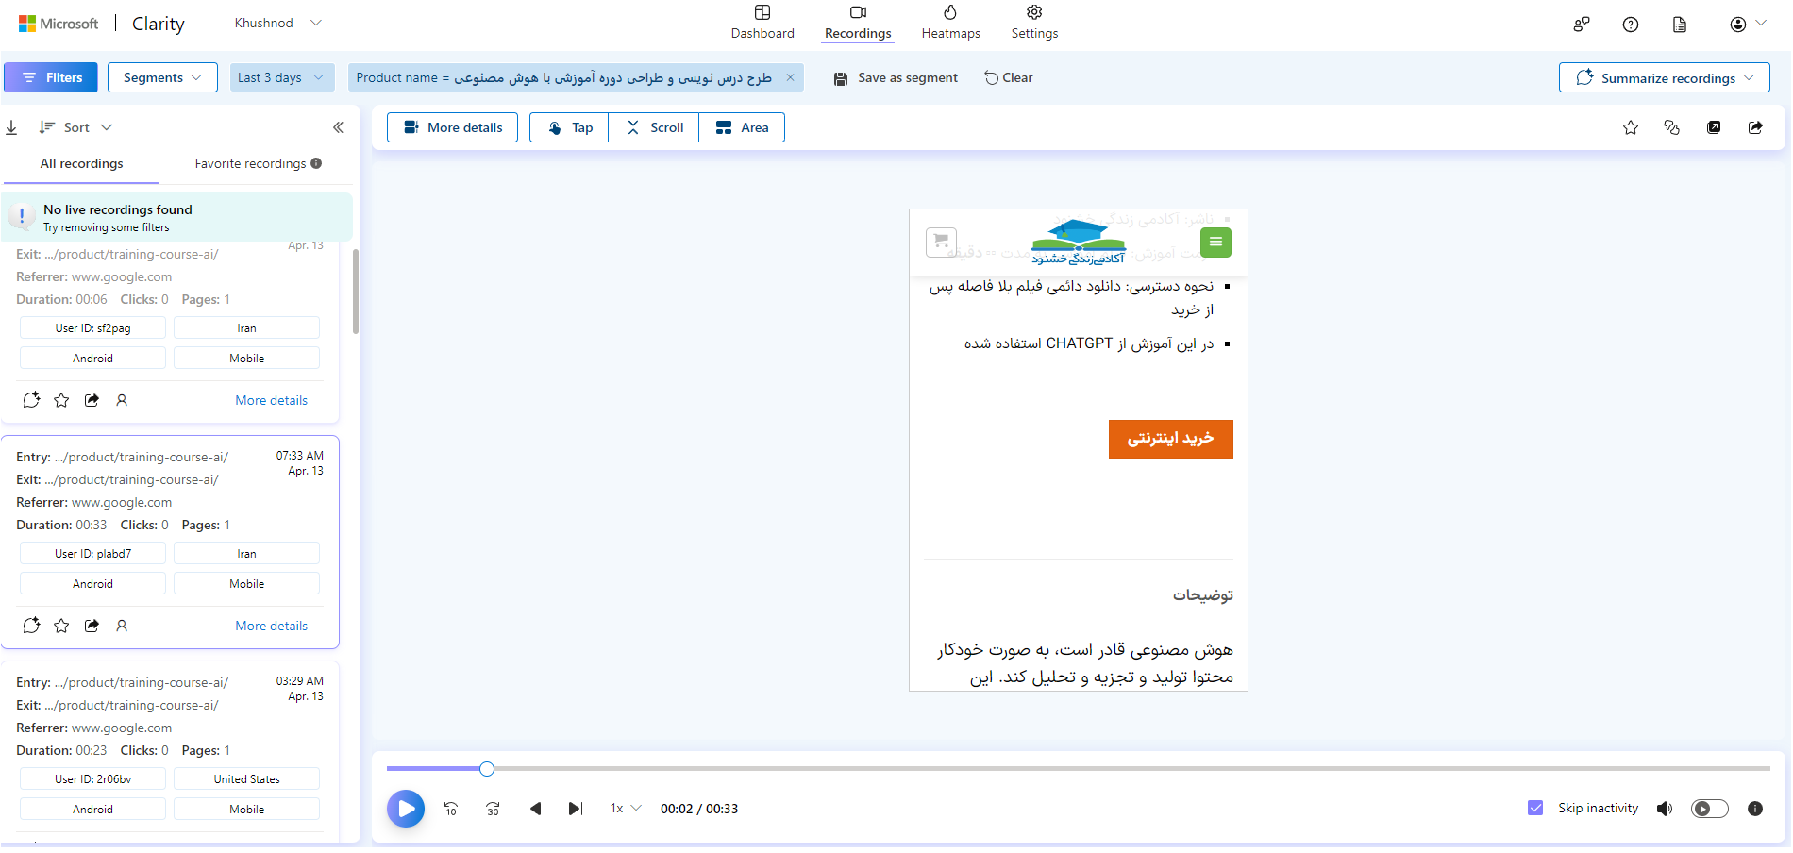Remove the Product name filter chip
Image resolution: width=1793 pixels, height=853 pixels.
tap(791, 77)
